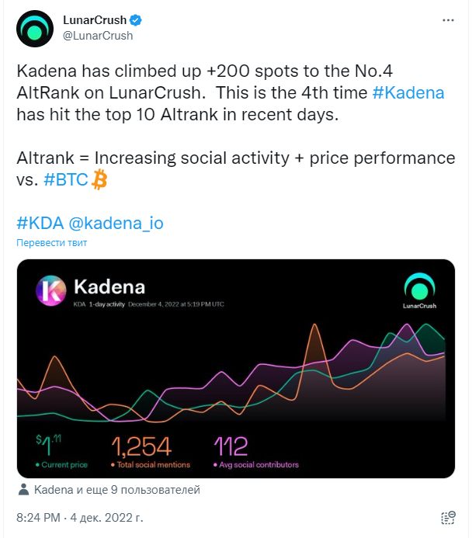Image resolution: width=472 pixels, height=538 pixels.
Task: Open 'Kadena и еще 9 пользователей' tagged list
Action: pyautogui.click(x=117, y=490)
